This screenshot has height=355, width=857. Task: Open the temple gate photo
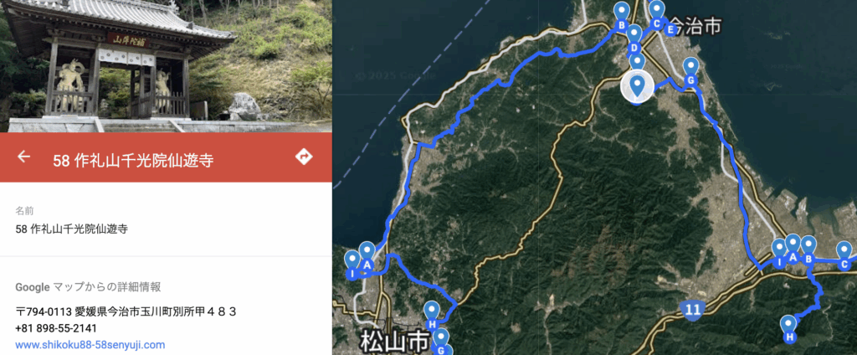(x=167, y=65)
